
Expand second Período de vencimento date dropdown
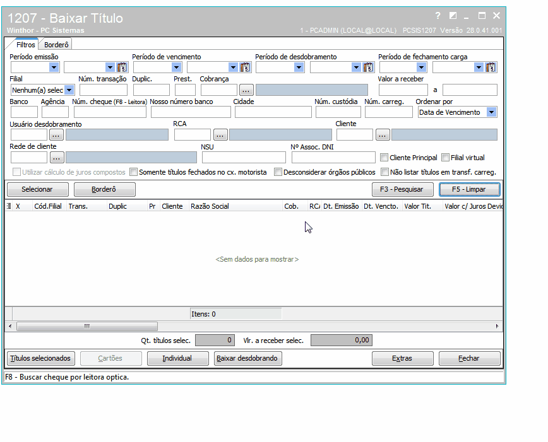pos(233,67)
